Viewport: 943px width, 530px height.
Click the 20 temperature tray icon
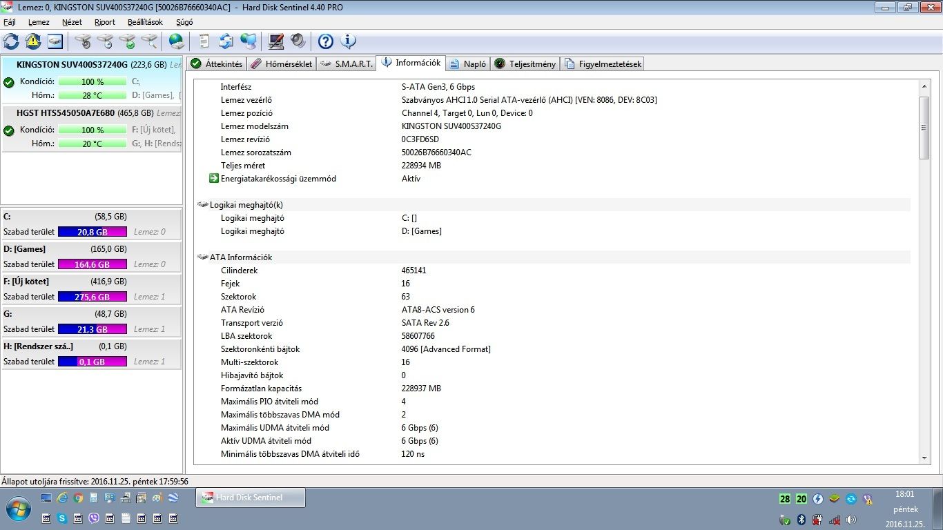[x=801, y=499]
